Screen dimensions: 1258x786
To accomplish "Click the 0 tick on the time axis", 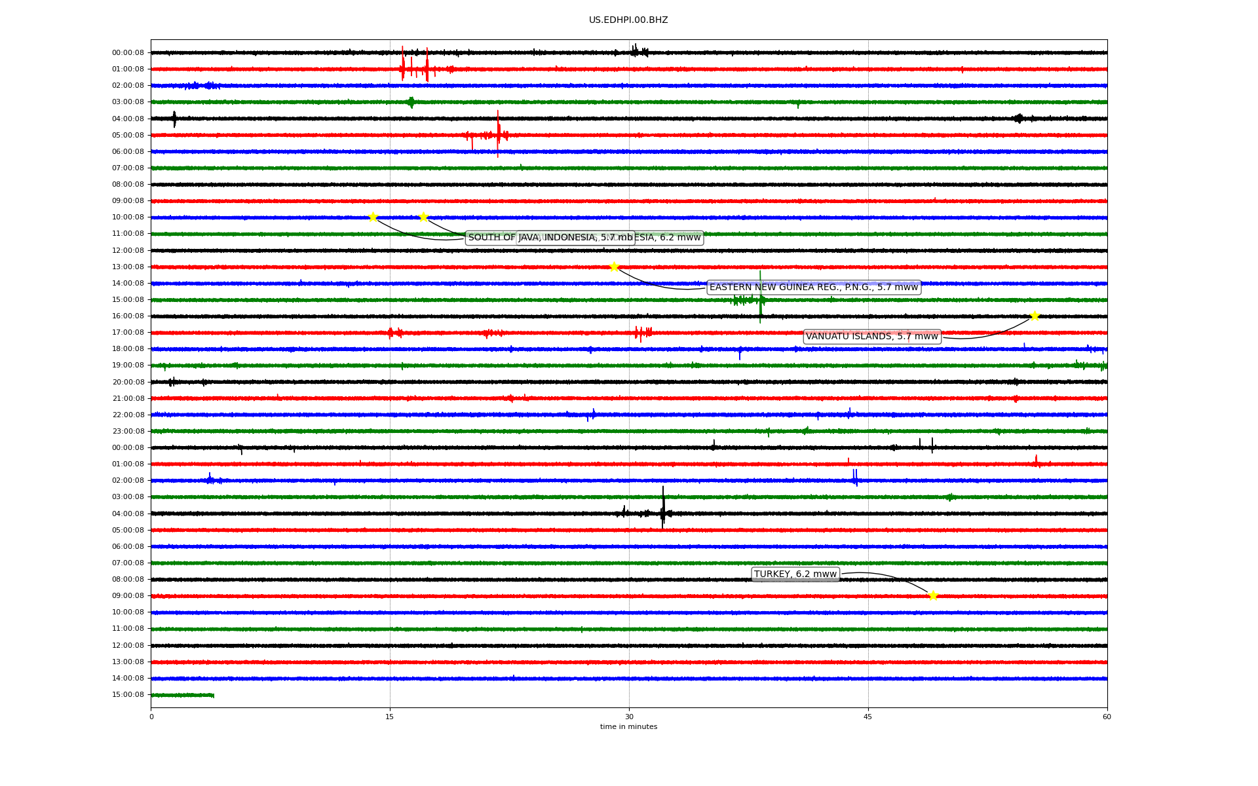I will click(151, 717).
